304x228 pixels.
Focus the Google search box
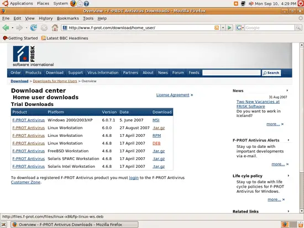[x=270, y=28]
